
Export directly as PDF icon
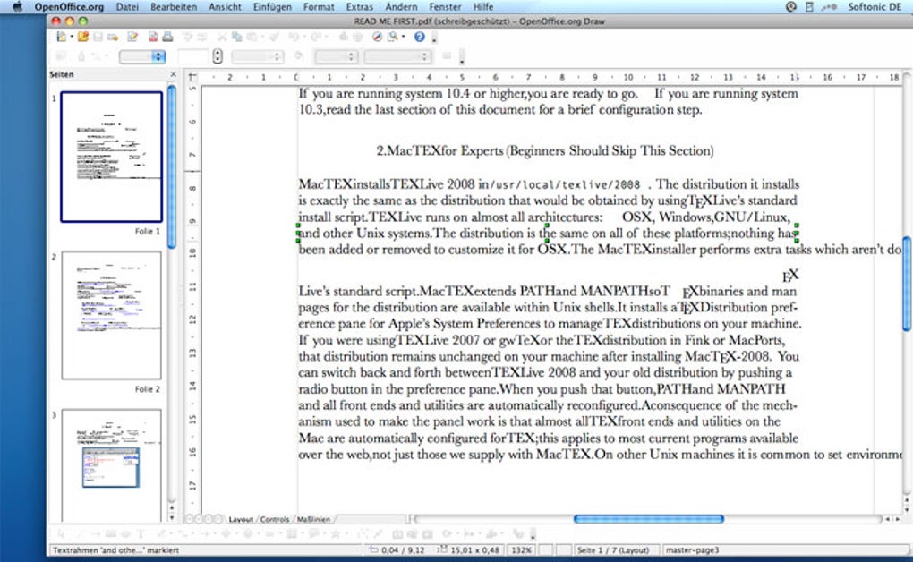[x=152, y=37]
